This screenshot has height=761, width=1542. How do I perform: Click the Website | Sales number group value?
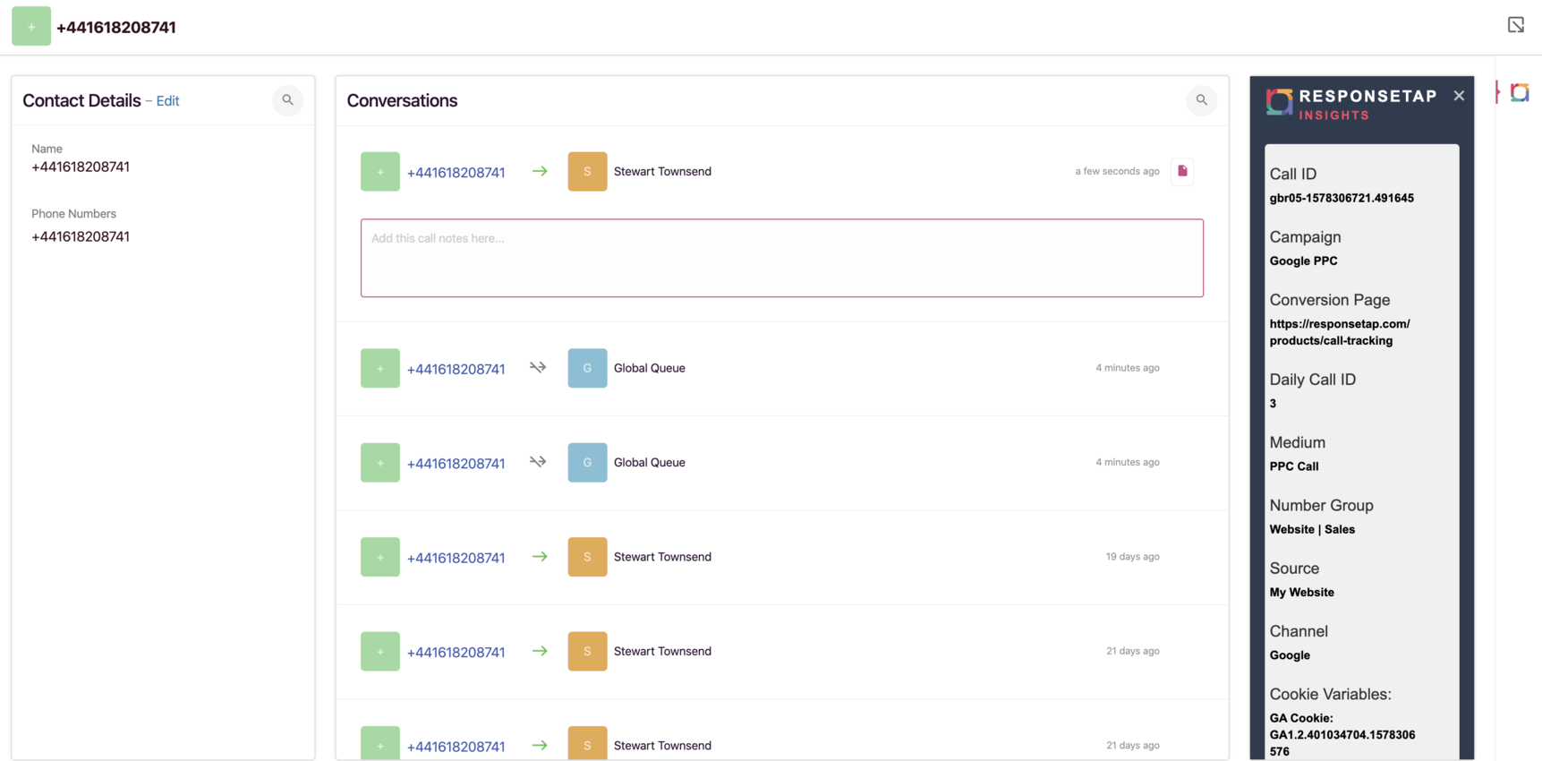(1312, 529)
